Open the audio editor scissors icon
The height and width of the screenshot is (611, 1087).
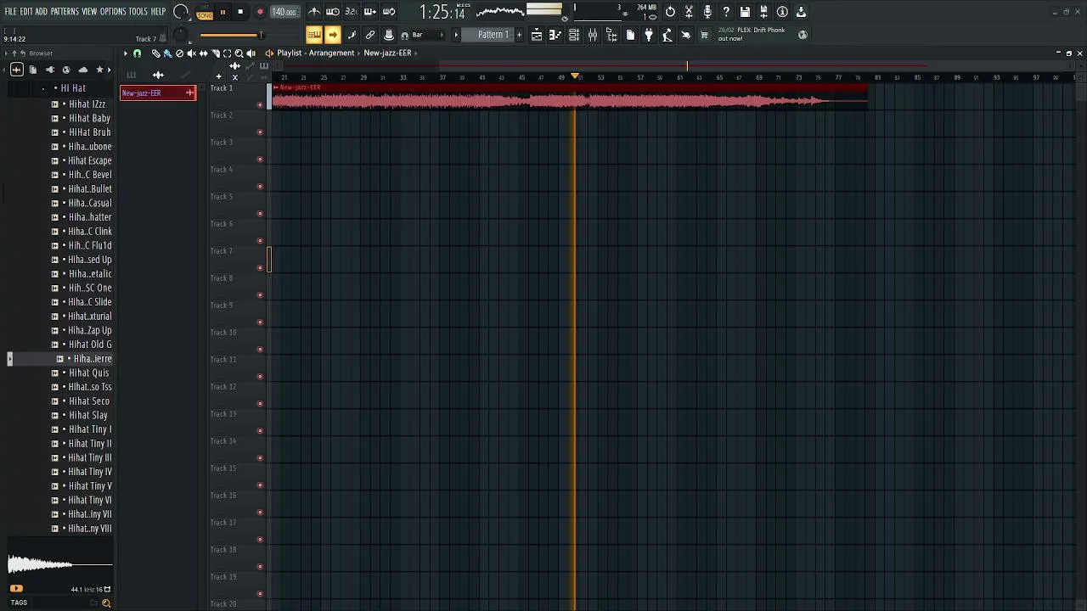(x=689, y=12)
